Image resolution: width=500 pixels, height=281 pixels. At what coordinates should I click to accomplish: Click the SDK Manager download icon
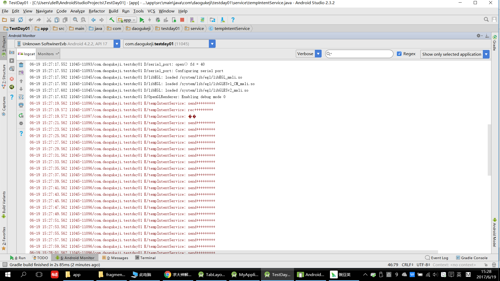coord(223,20)
